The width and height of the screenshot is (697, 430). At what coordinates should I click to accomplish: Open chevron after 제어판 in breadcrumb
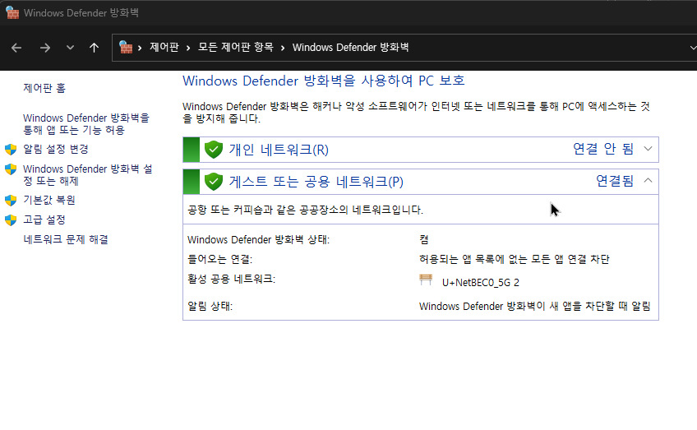(x=188, y=48)
